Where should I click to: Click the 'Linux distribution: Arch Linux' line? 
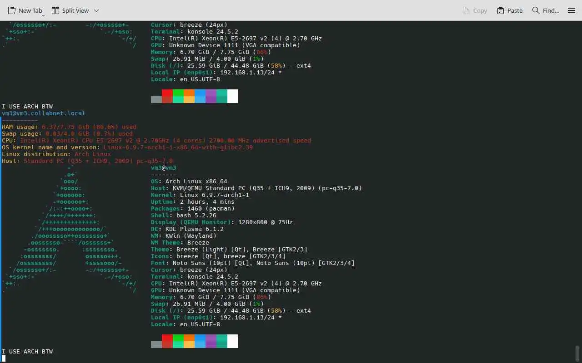click(x=56, y=154)
